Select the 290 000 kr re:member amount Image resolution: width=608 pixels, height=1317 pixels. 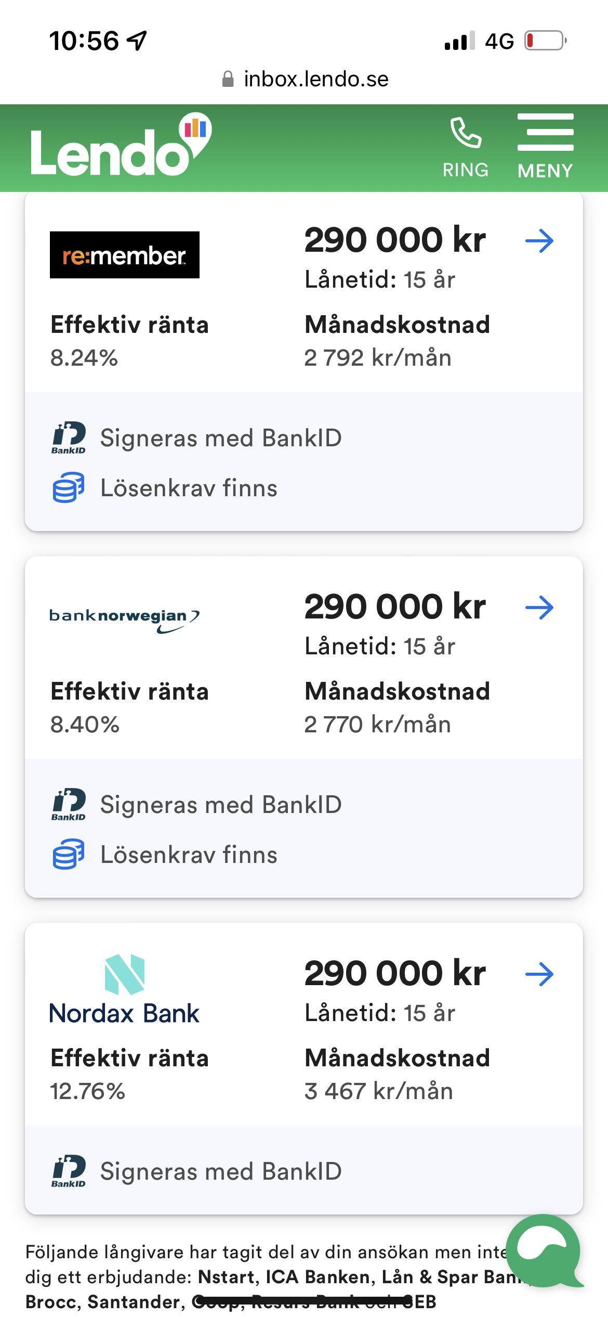coord(395,240)
